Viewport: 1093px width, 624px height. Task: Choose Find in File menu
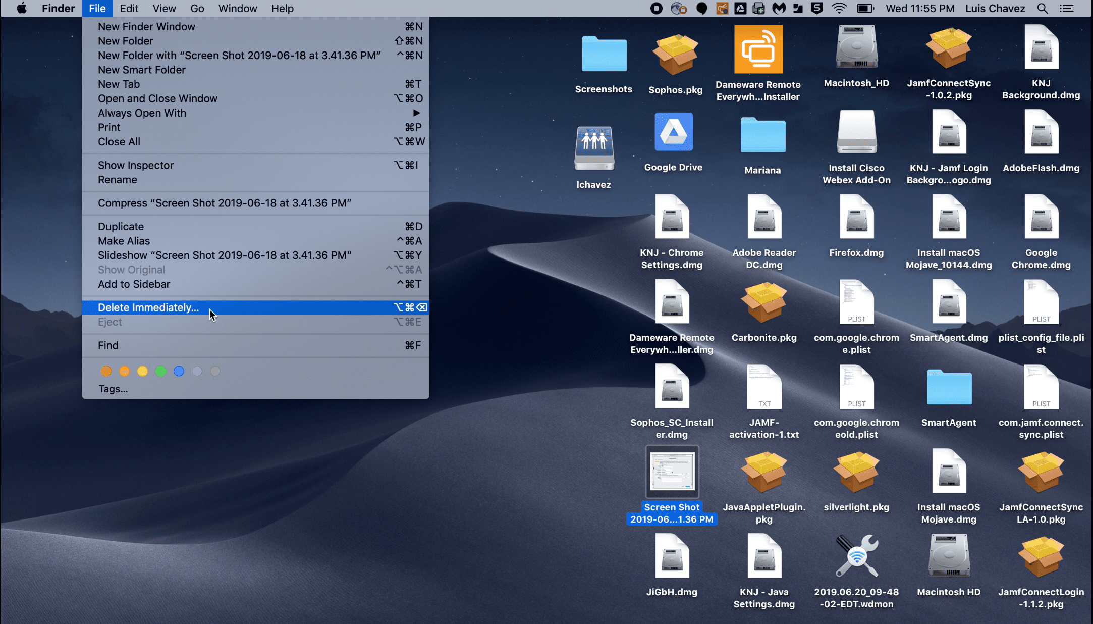tap(255, 345)
